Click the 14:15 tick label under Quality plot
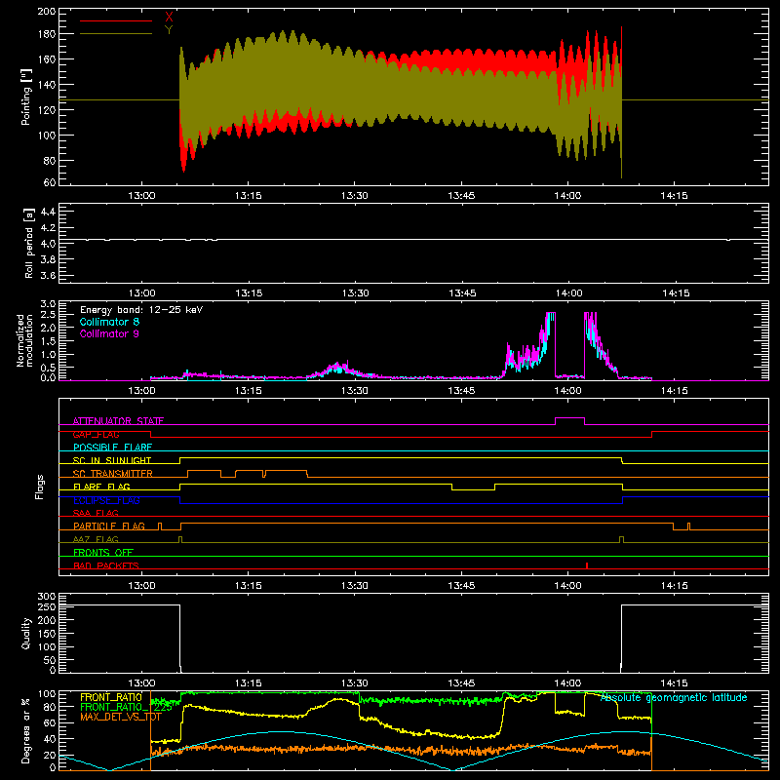Viewport: 780px width, 780px height. point(674,683)
